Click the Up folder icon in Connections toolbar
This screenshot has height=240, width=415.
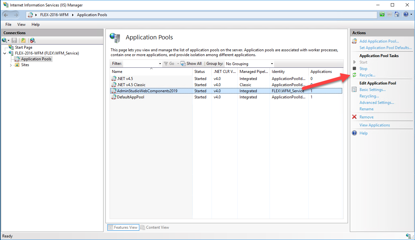23,40
